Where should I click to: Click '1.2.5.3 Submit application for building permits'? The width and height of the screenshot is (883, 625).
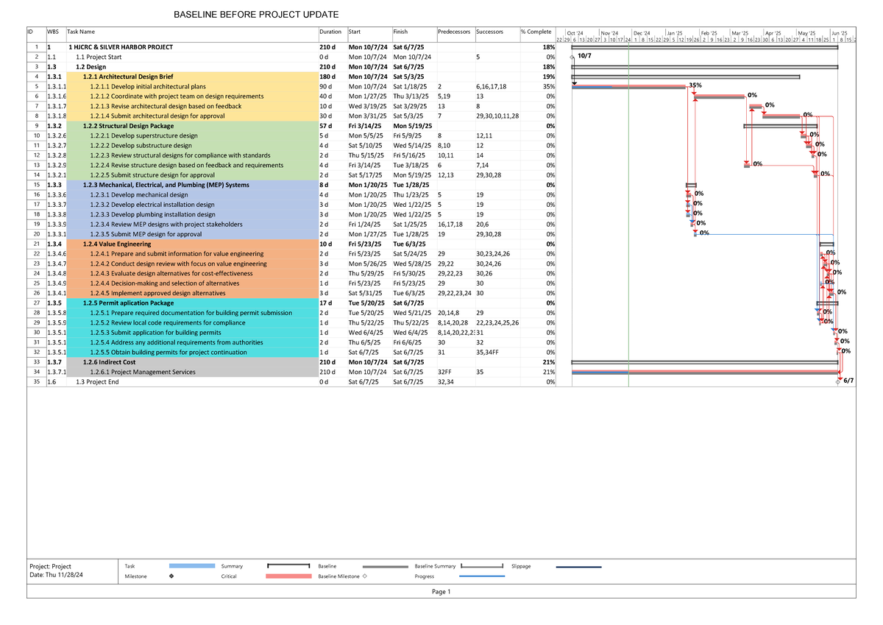(x=156, y=333)
